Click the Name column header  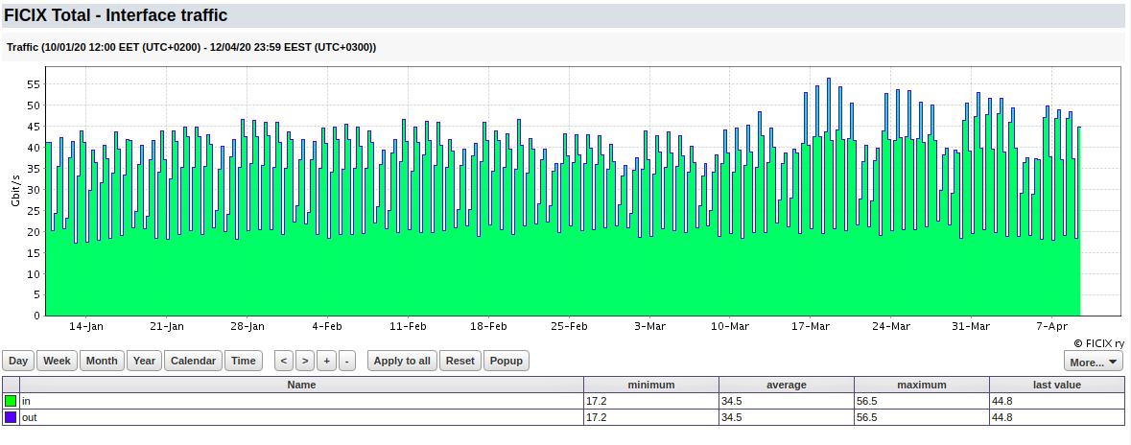301,385
